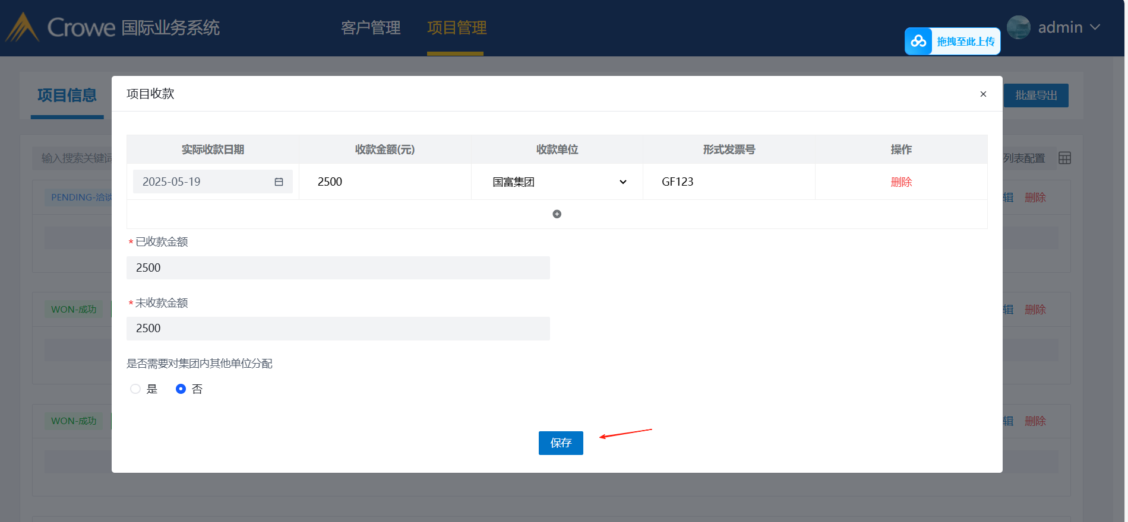Click the cloud upload icon
Image resolution: width=1128 pixels, height=522 pixels.
[918, 42]
